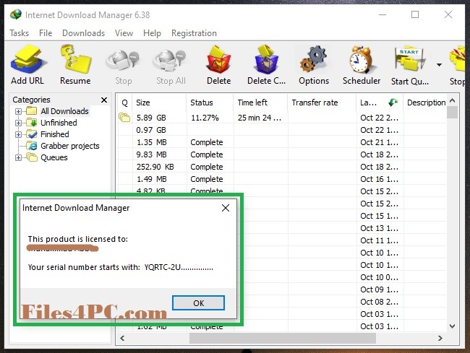The height and width of the screenshot is (353, 470).
Task: Click the horizontal scrollbar thumb
Action: 282,338
